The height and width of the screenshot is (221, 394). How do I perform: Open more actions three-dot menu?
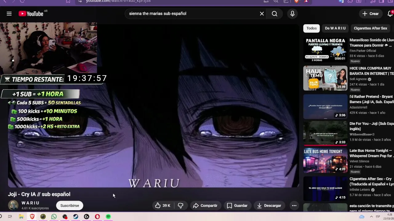294,206
